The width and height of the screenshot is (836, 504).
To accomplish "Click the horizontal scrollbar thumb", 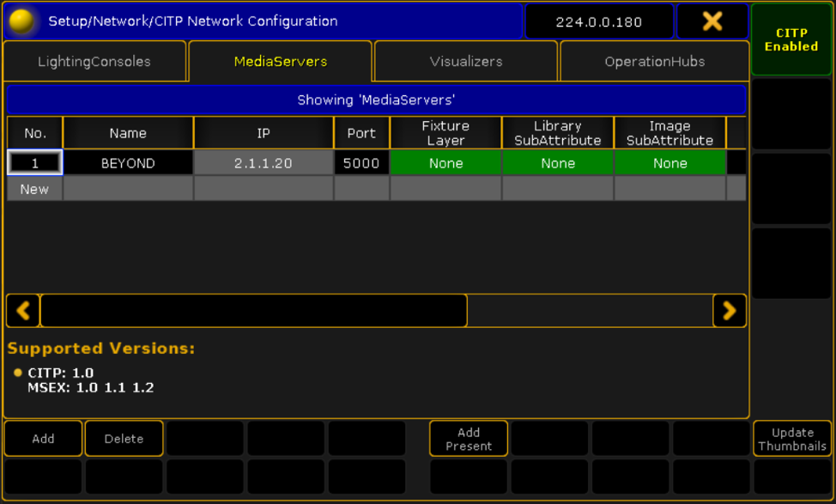I will [x=253, y=311].
